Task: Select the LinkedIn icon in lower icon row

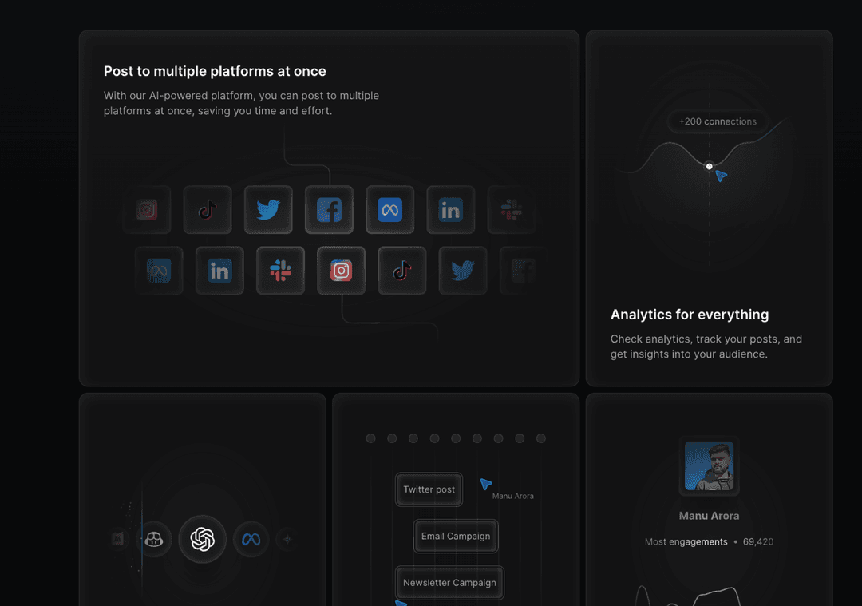Action: 219,271
